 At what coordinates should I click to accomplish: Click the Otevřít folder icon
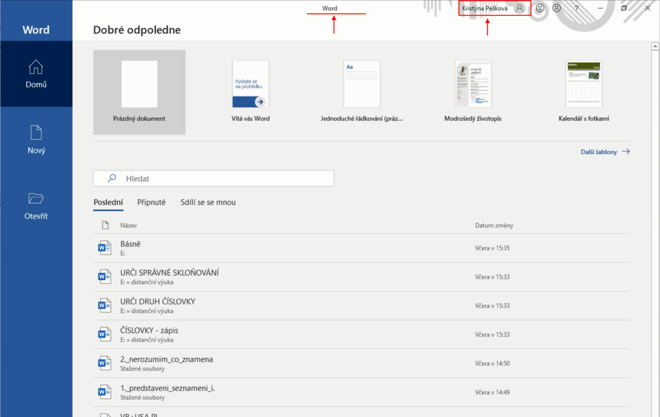(36, 198)
